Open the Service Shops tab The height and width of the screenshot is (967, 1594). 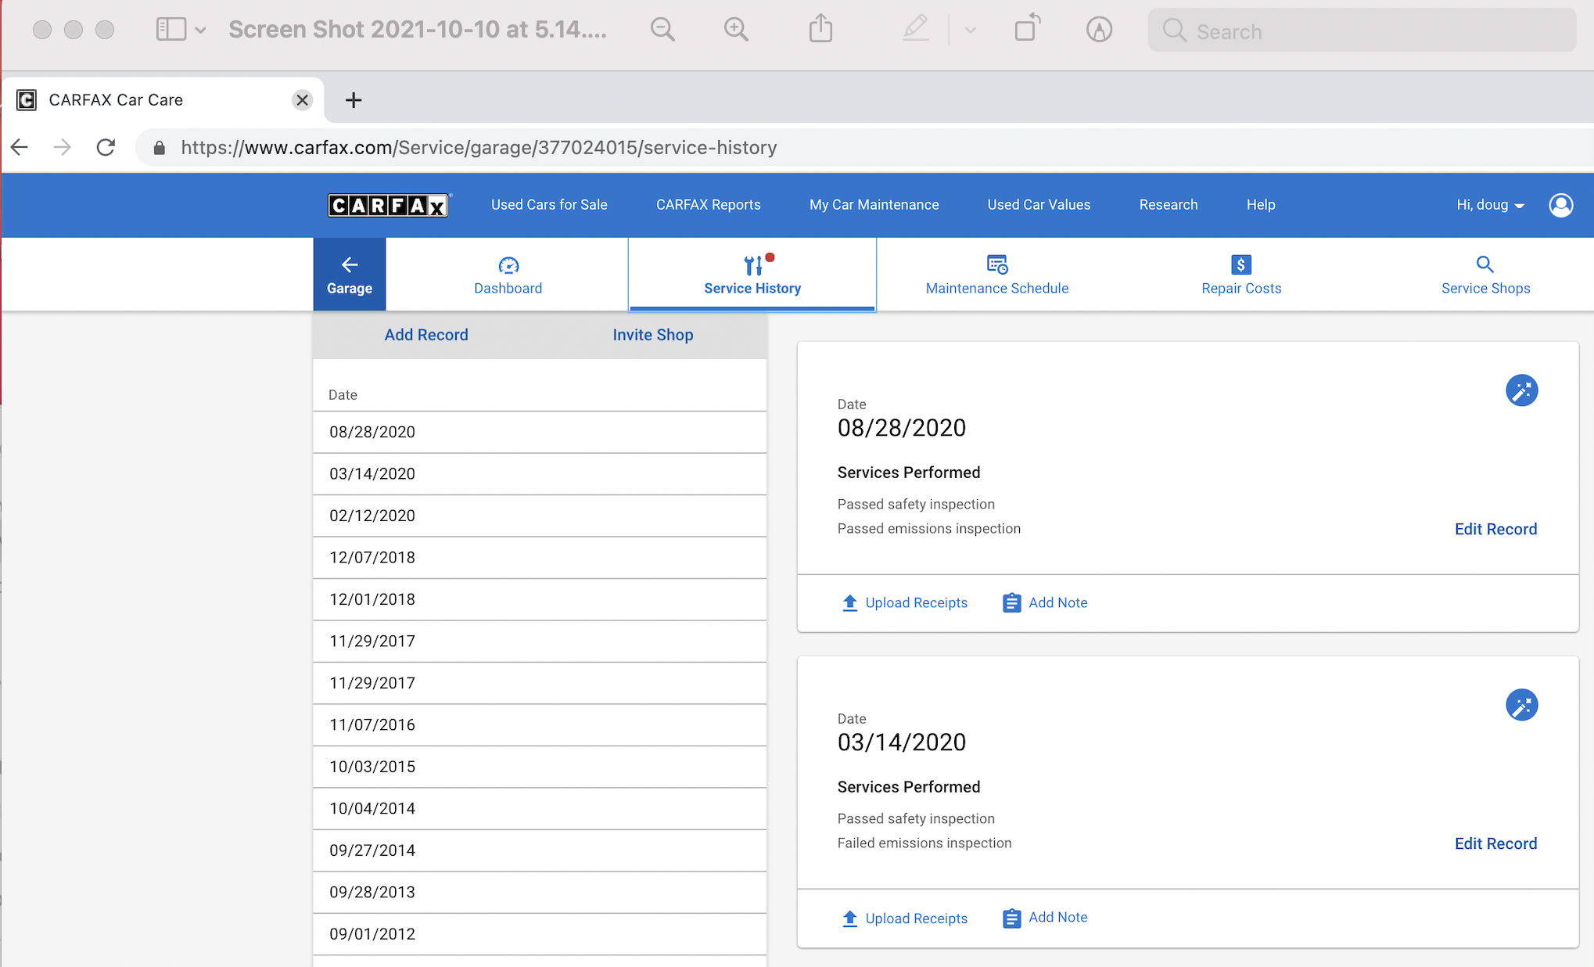1485,275
